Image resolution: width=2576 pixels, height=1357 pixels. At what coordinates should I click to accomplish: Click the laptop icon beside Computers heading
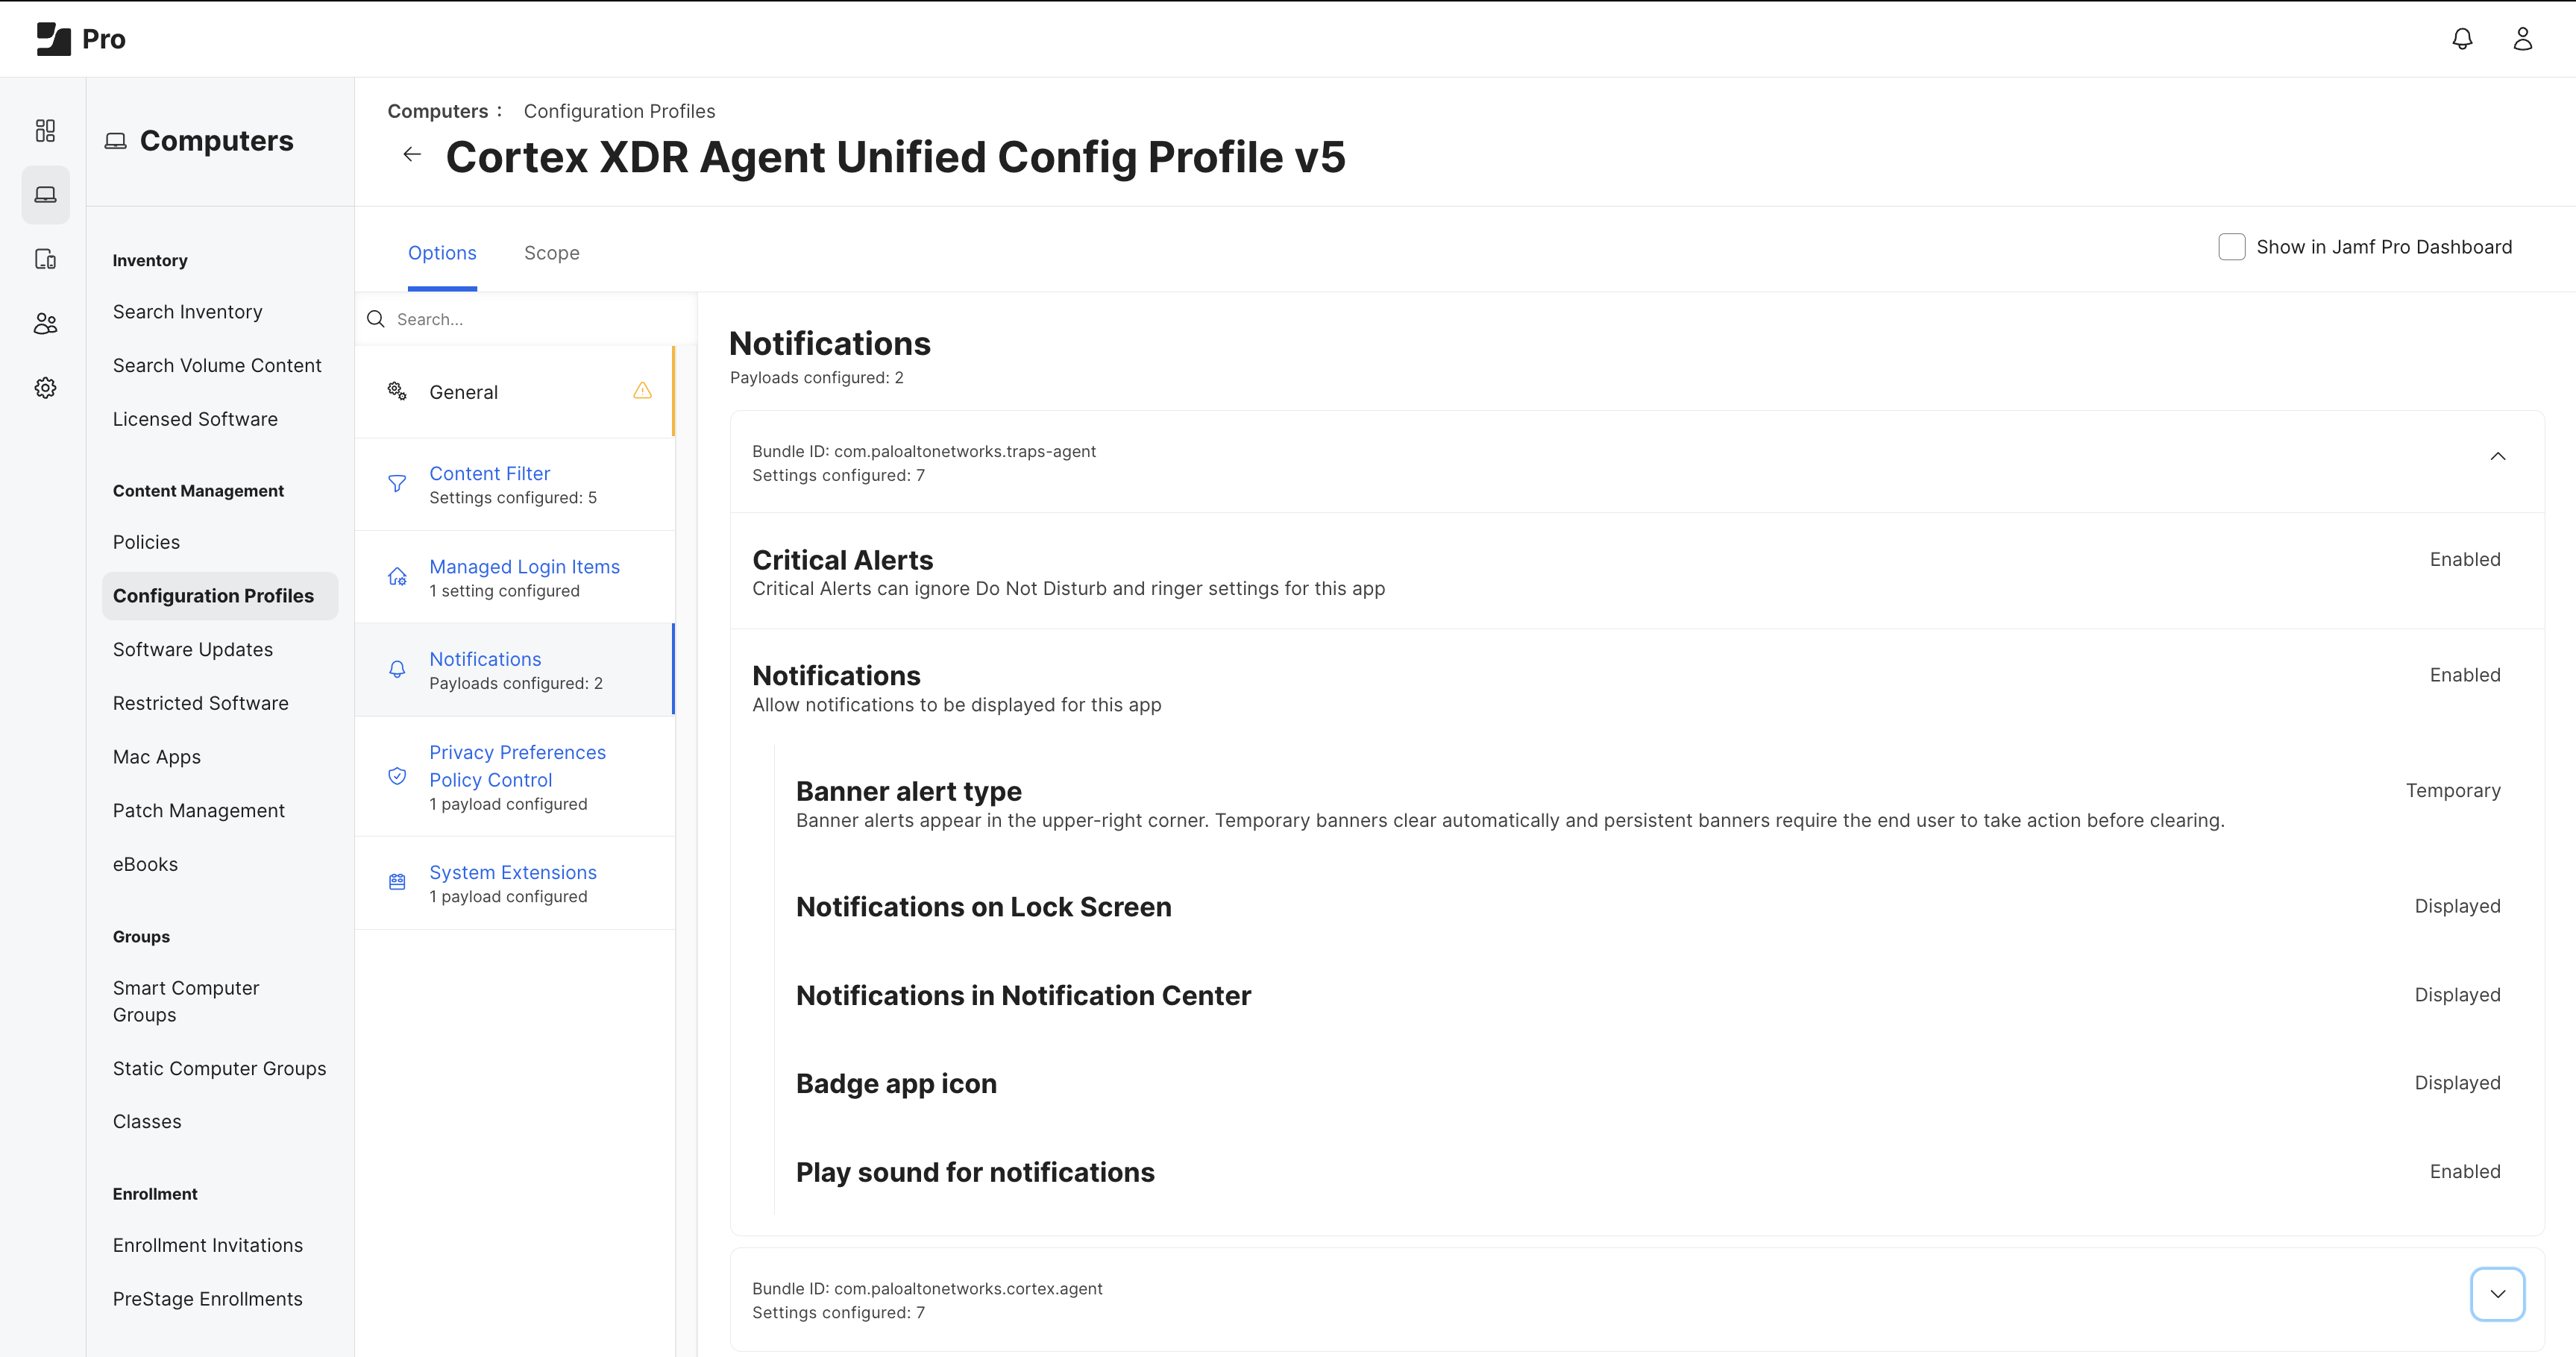coord(116,141)
